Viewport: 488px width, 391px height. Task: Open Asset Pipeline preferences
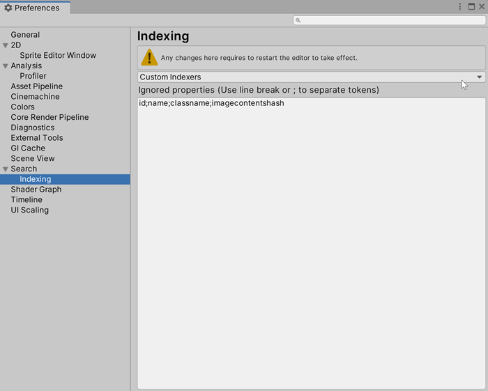(x=37, y=86)
